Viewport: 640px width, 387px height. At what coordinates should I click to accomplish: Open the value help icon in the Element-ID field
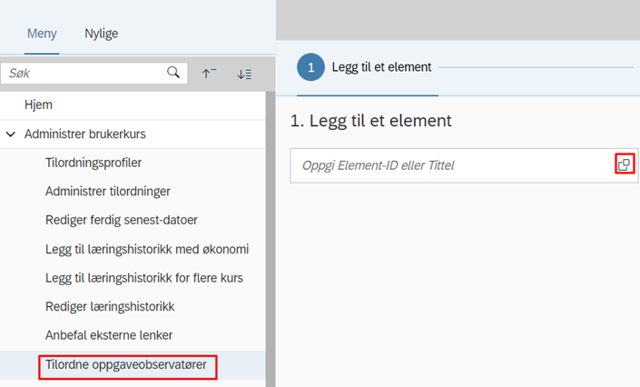625,164
